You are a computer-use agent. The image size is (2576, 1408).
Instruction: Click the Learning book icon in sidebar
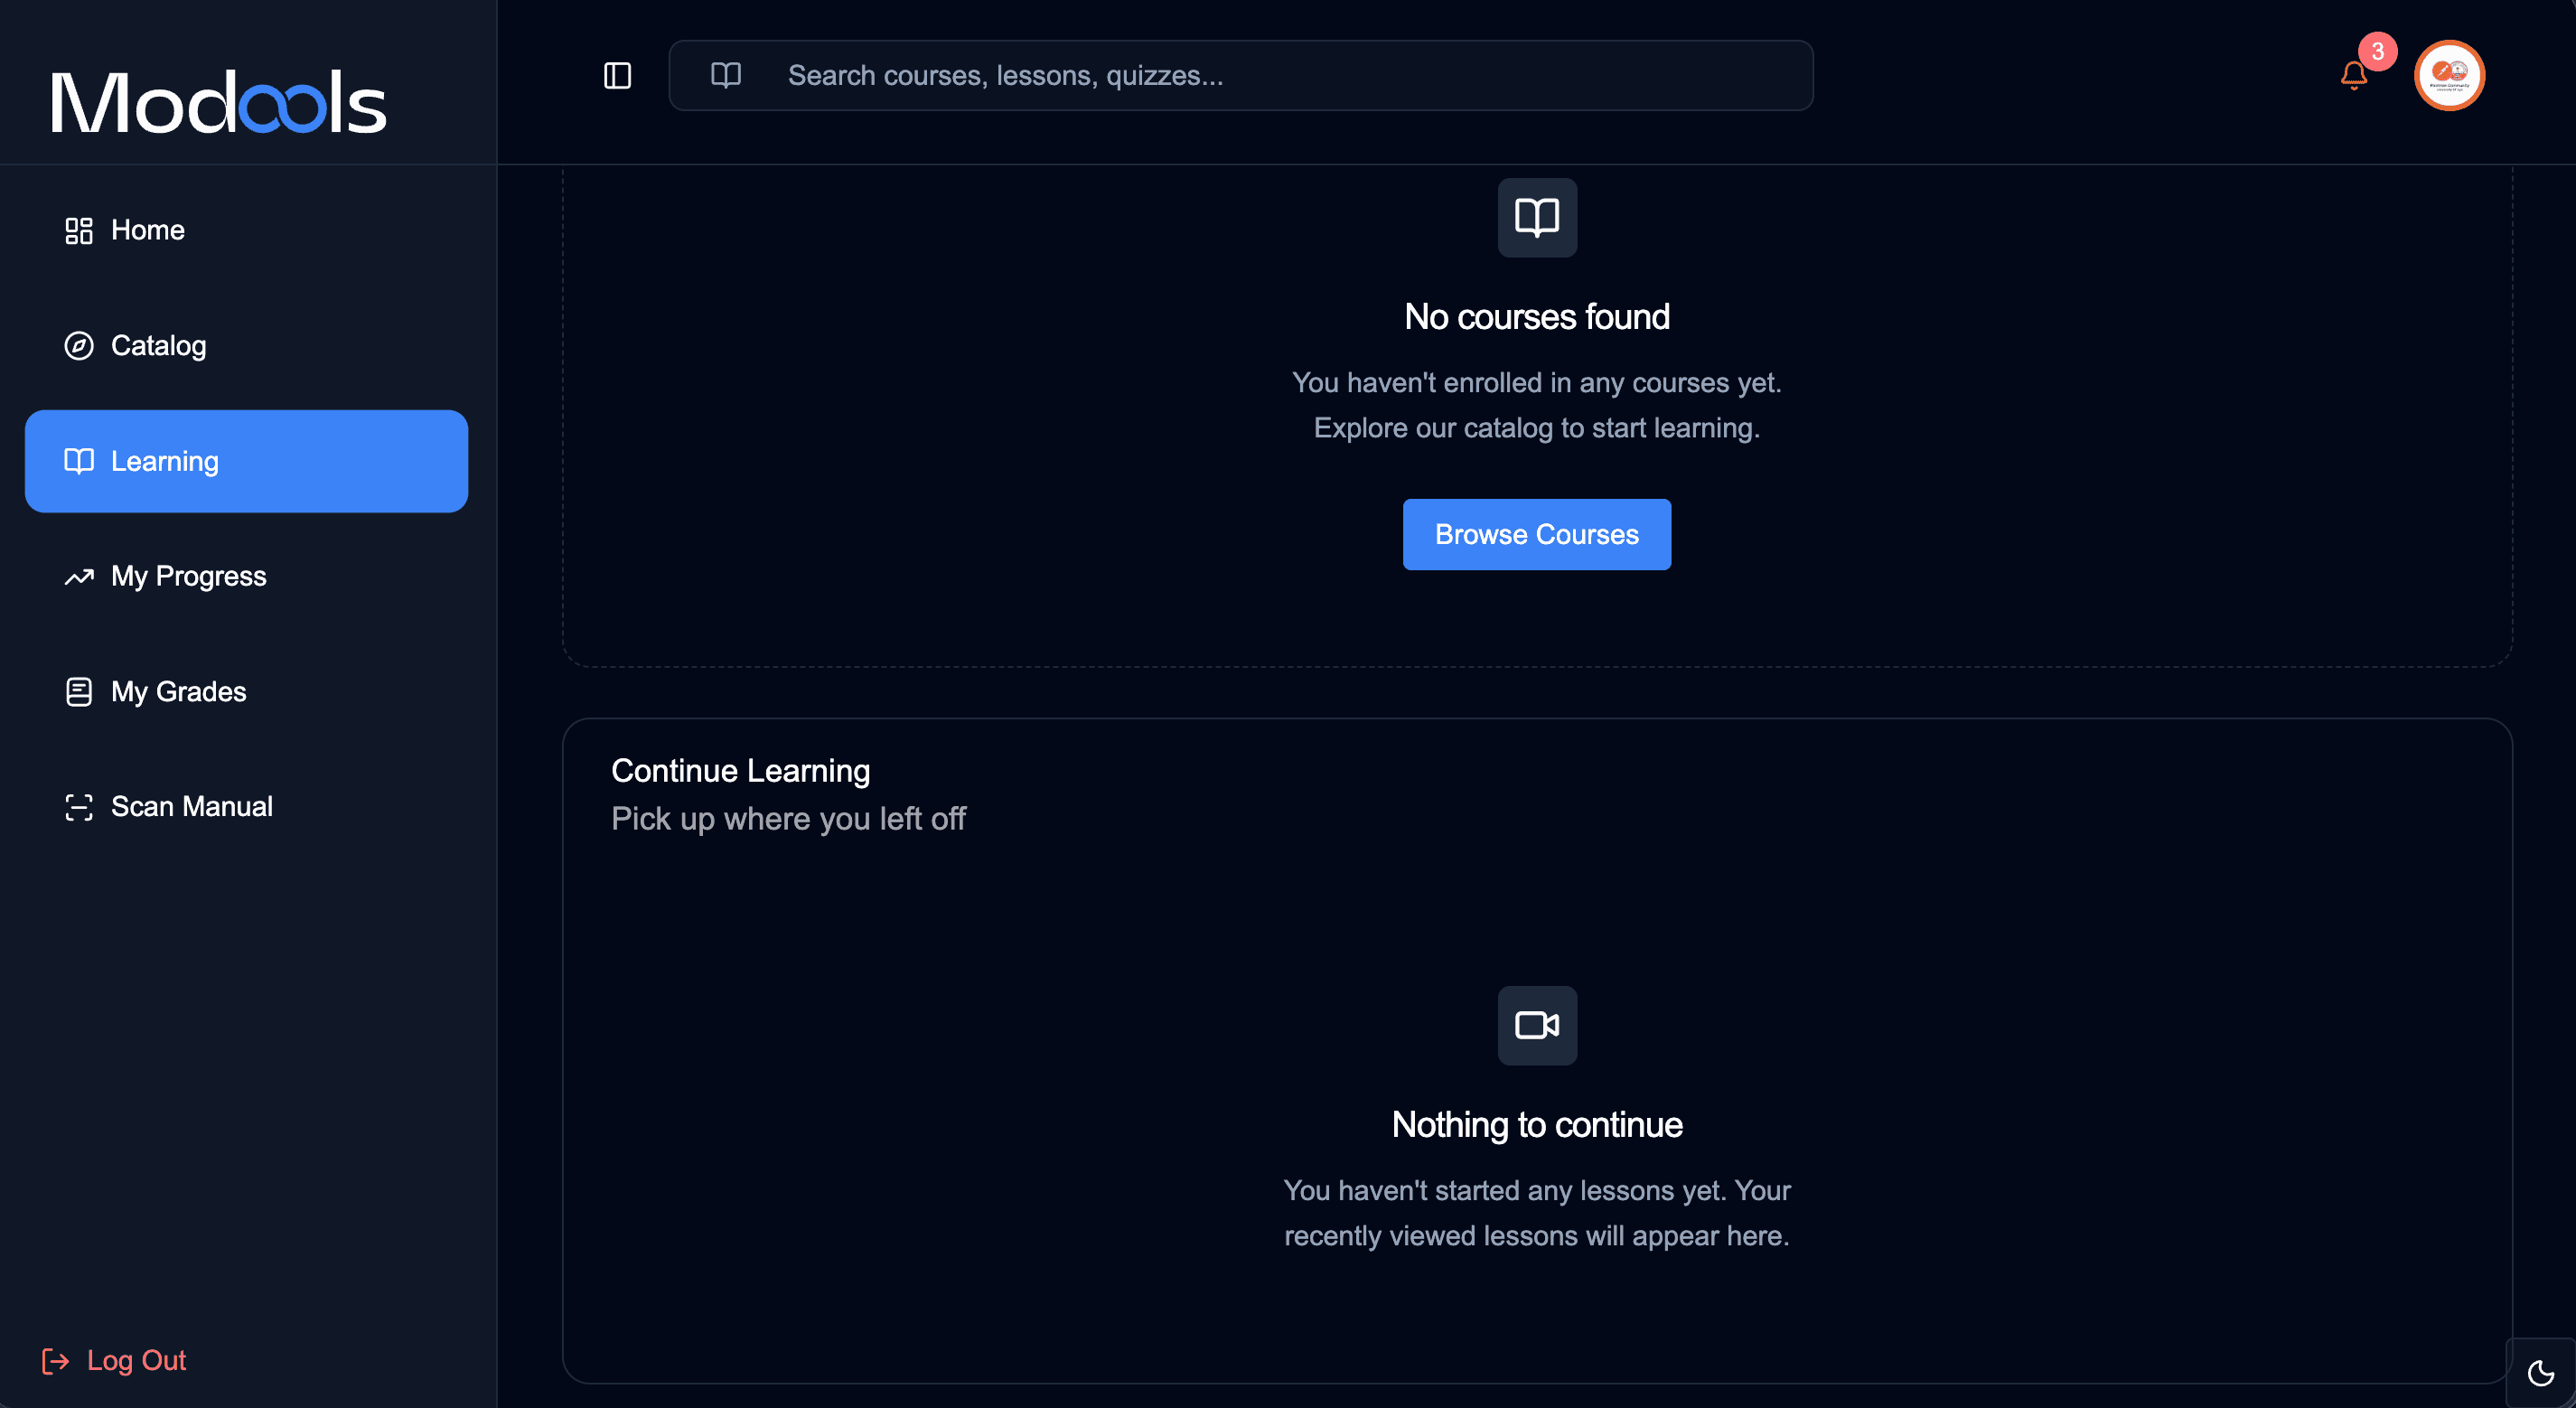79,461
